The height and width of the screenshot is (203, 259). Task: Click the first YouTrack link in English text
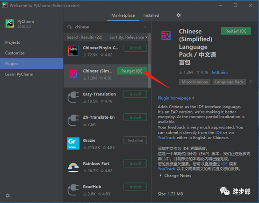pyautogui.click(x=166, y=137)
